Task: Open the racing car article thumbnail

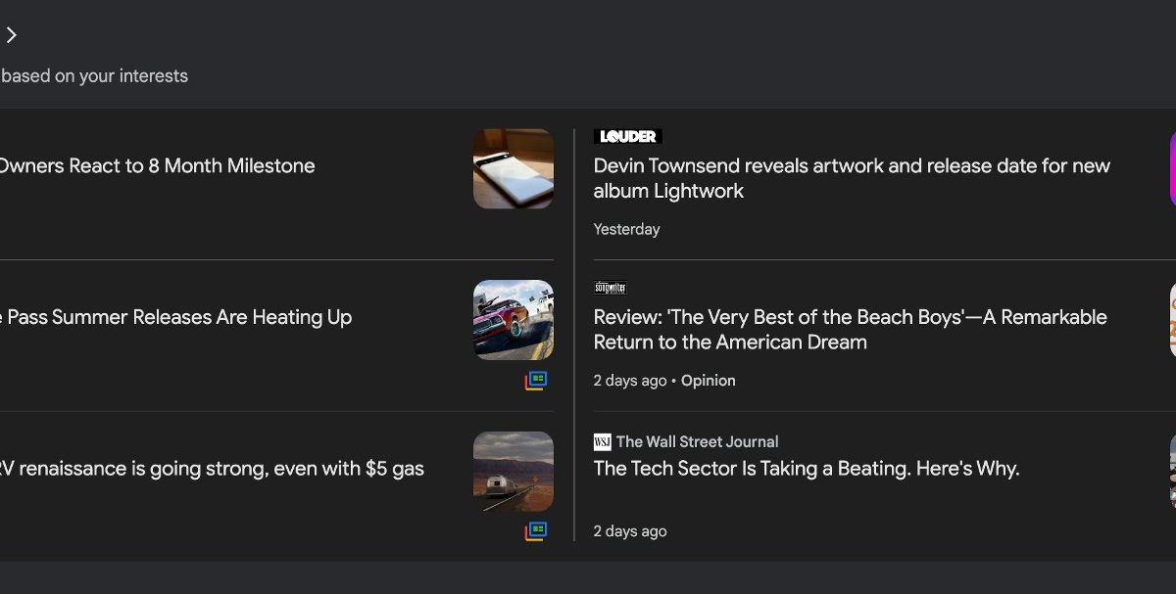Action: pyautogui.click(x=514, y=320)
